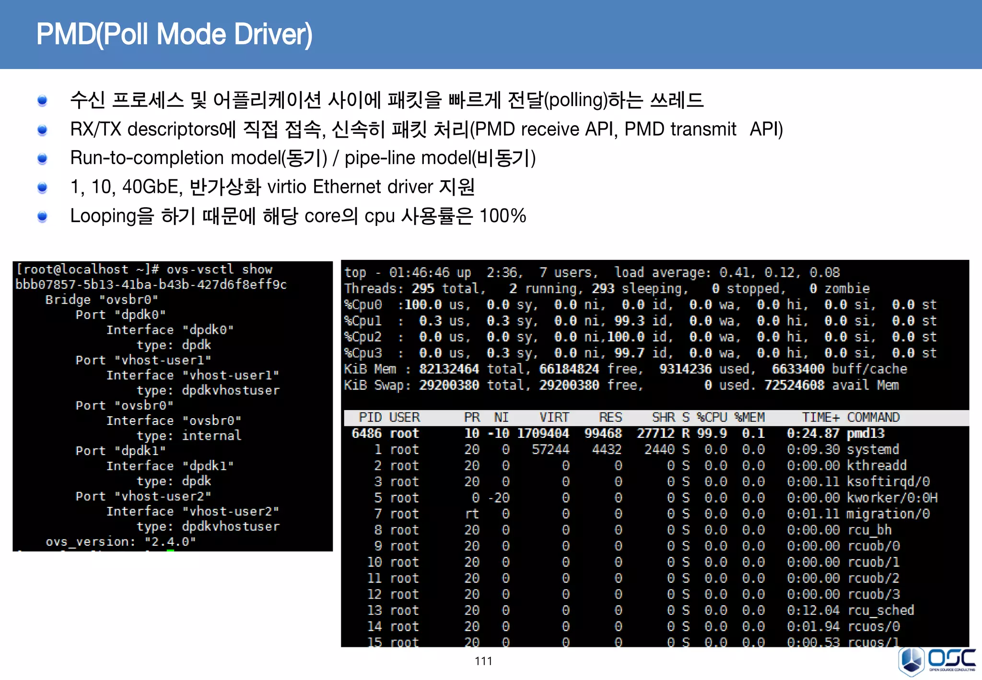
Task: Click the top header line with load average
Action: (592, 272)
